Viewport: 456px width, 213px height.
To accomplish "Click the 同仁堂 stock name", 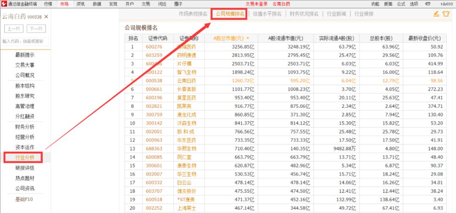I will tap(184, 157).
